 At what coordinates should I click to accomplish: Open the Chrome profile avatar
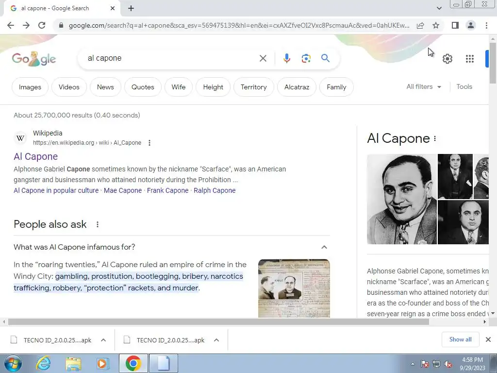[471, 25]
